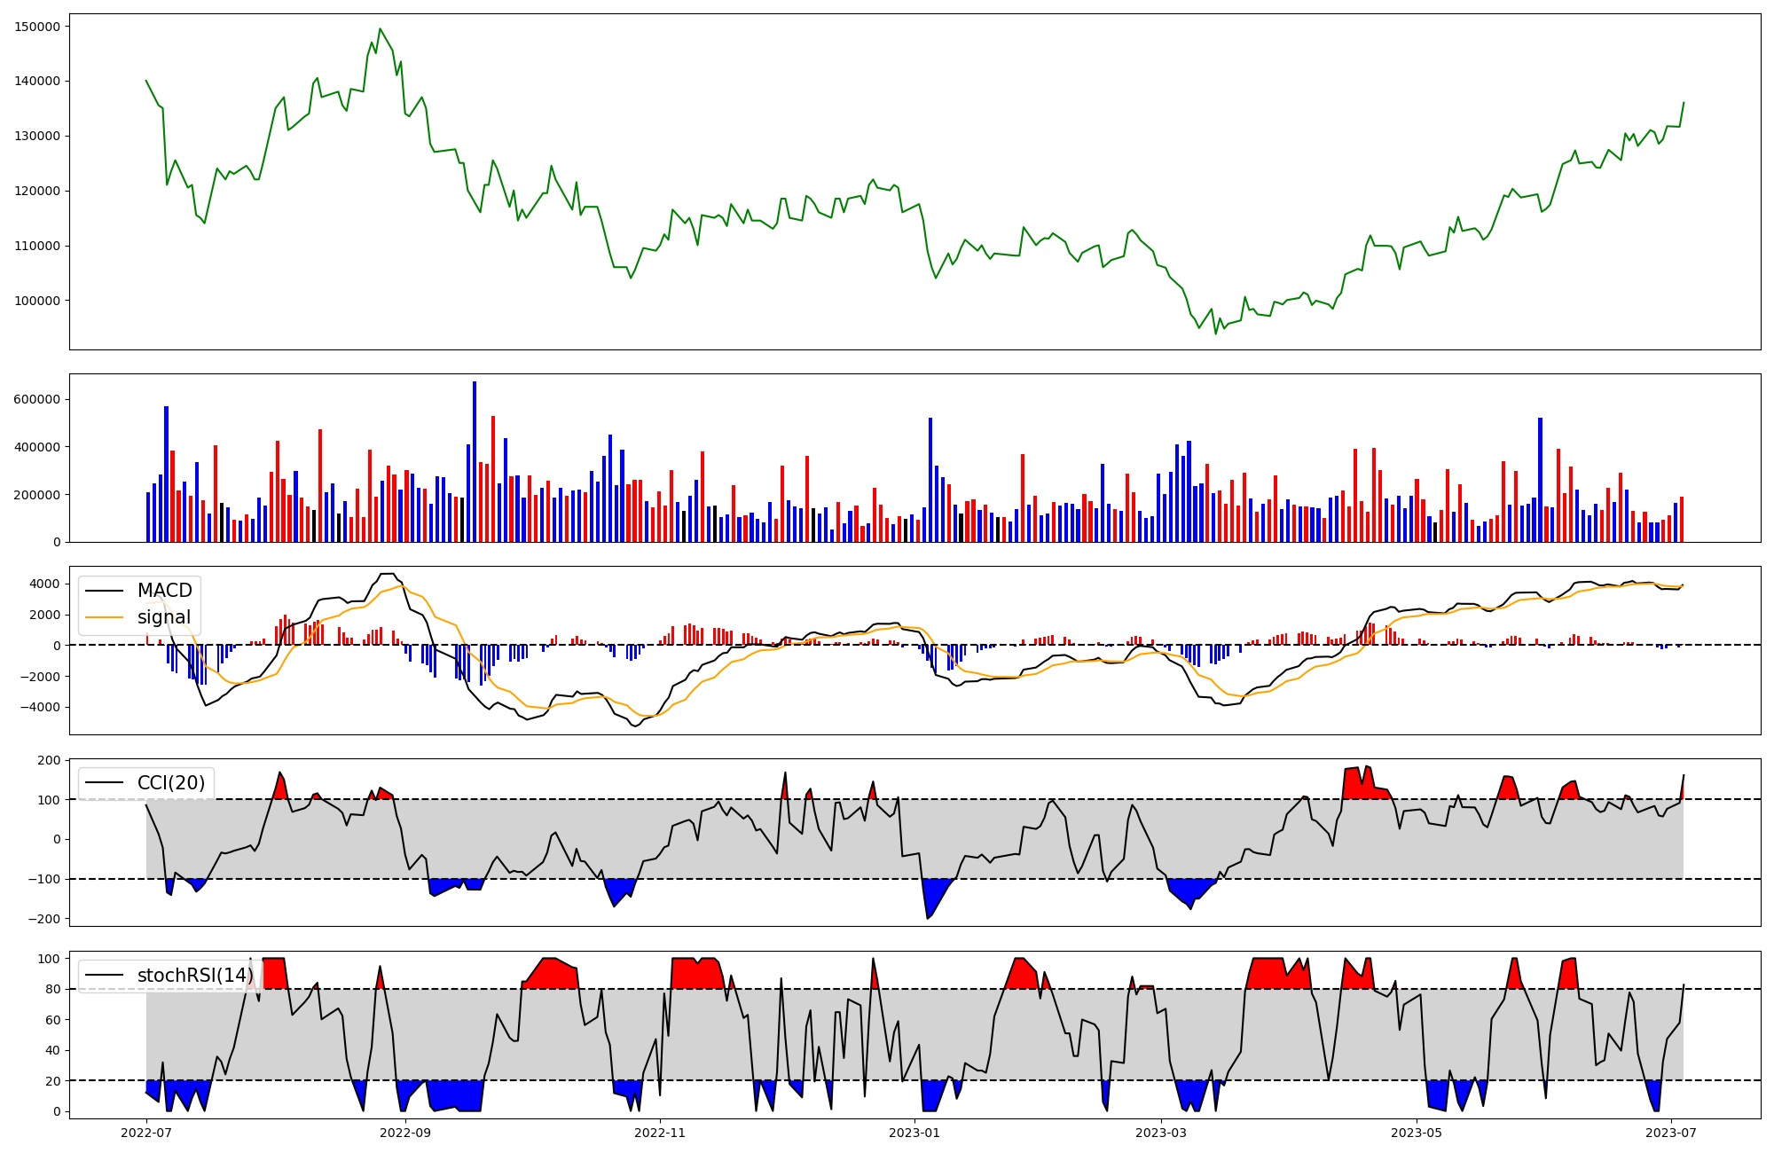Click the 4000 MACD axis label
This screenshot has height=1153, width=1774.
tap(43, 584)
